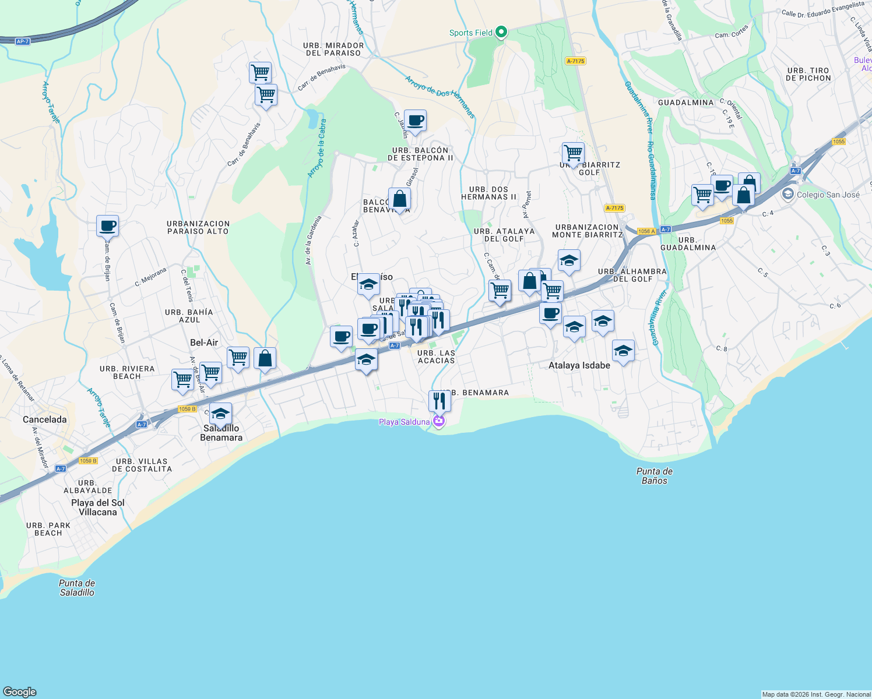Click the school icon beside Colegio San José
The image size is (872, 699).
[788, 195]
